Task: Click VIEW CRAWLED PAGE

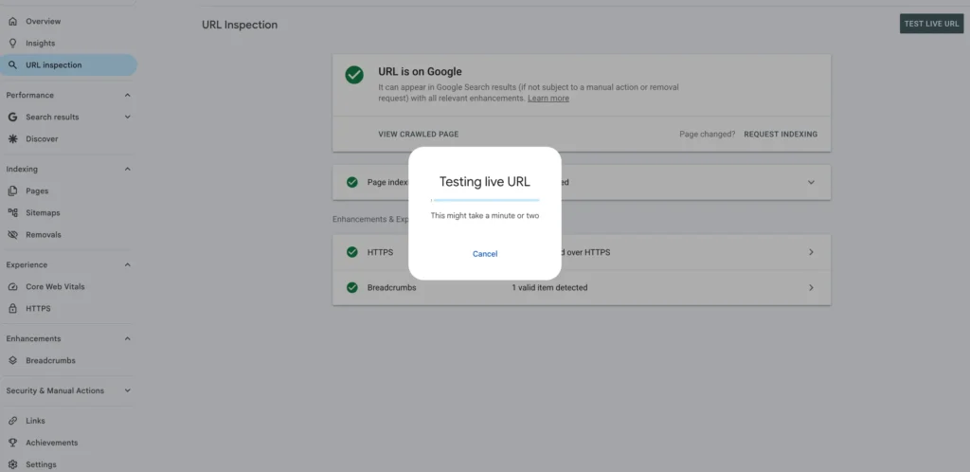Action: coord(418,134)
